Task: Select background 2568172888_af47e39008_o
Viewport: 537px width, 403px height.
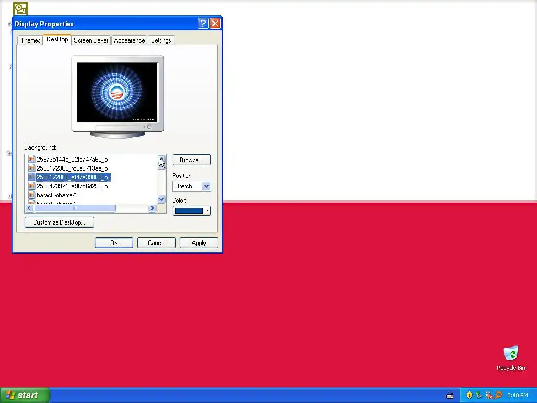Action: pos(72,177)
